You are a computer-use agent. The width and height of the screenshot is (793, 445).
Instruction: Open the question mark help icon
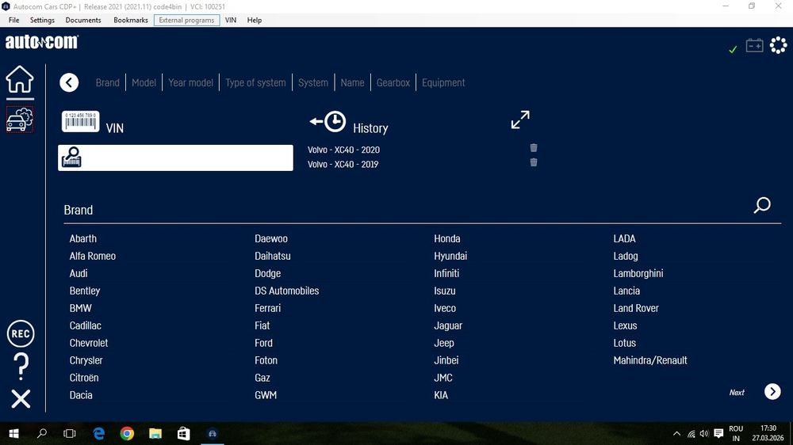pos(21,366)
